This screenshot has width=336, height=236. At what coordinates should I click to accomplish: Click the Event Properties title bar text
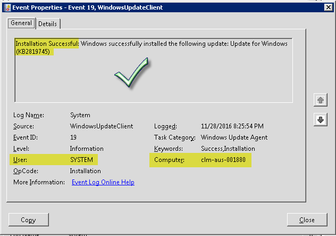(x=87, y=7)
